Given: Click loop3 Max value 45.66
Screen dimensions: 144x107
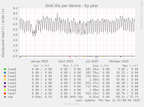Looking at the screenshot, I should point(121,80).
